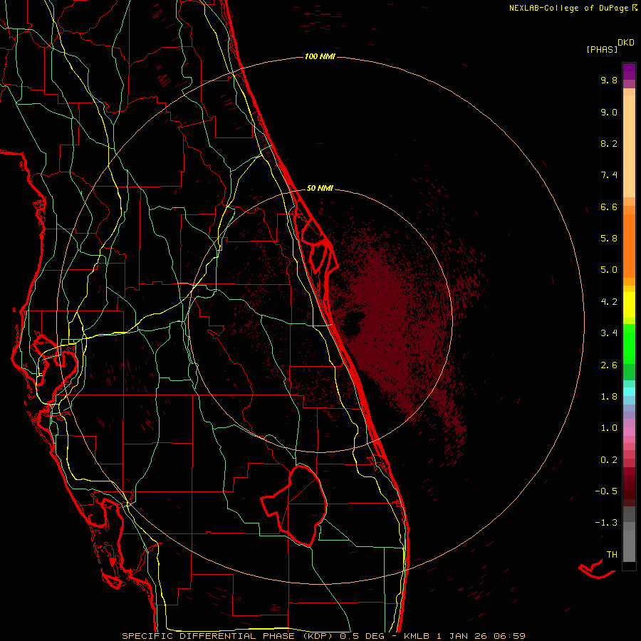641x641 pixels.
Task: Click the DKD product code label
Action: tap(626, 43)
